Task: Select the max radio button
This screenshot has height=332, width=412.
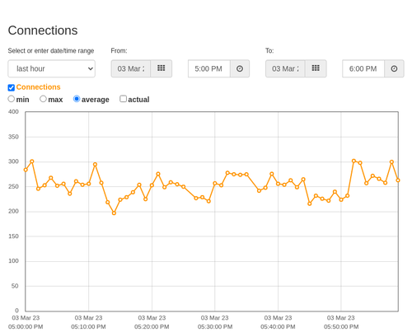Action: click(43, 99)
